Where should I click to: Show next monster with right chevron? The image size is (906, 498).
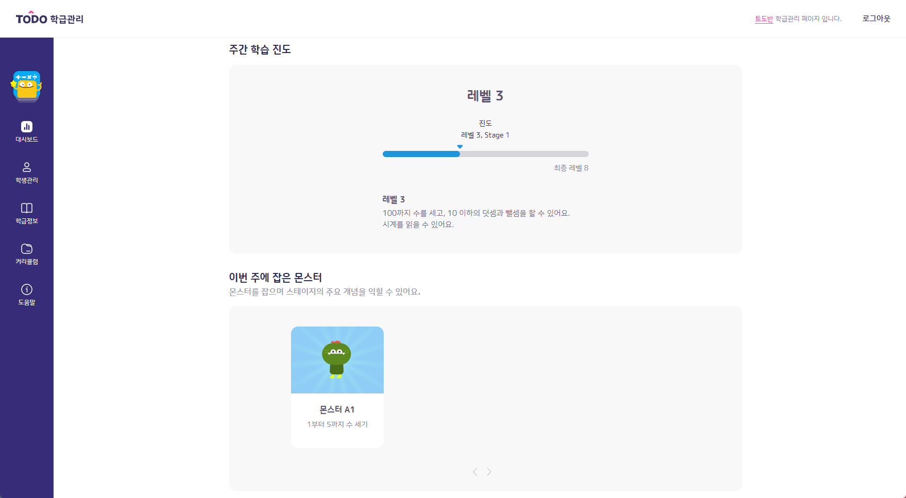click(x=489, y=472)
